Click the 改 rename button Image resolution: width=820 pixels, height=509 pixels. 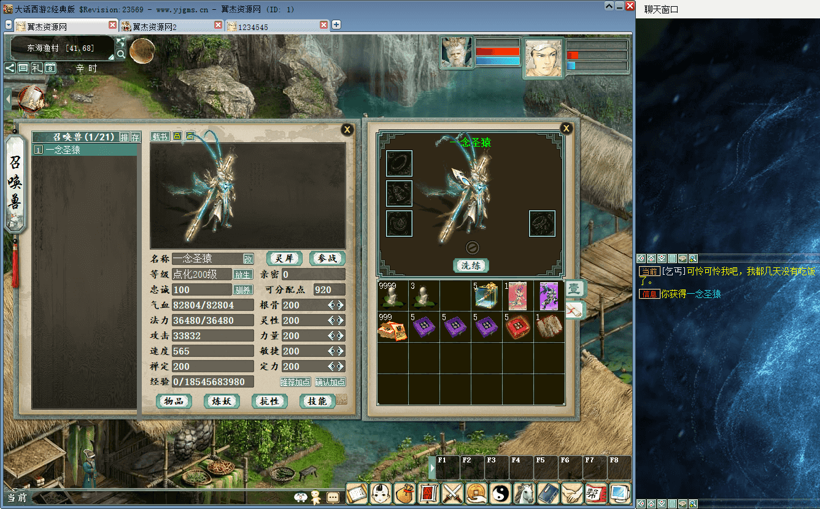coord(249,259)
